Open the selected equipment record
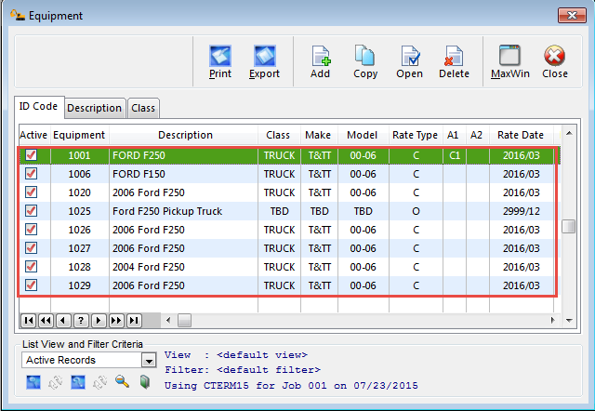Screen dimensions: 595x411 coord(409,61)
